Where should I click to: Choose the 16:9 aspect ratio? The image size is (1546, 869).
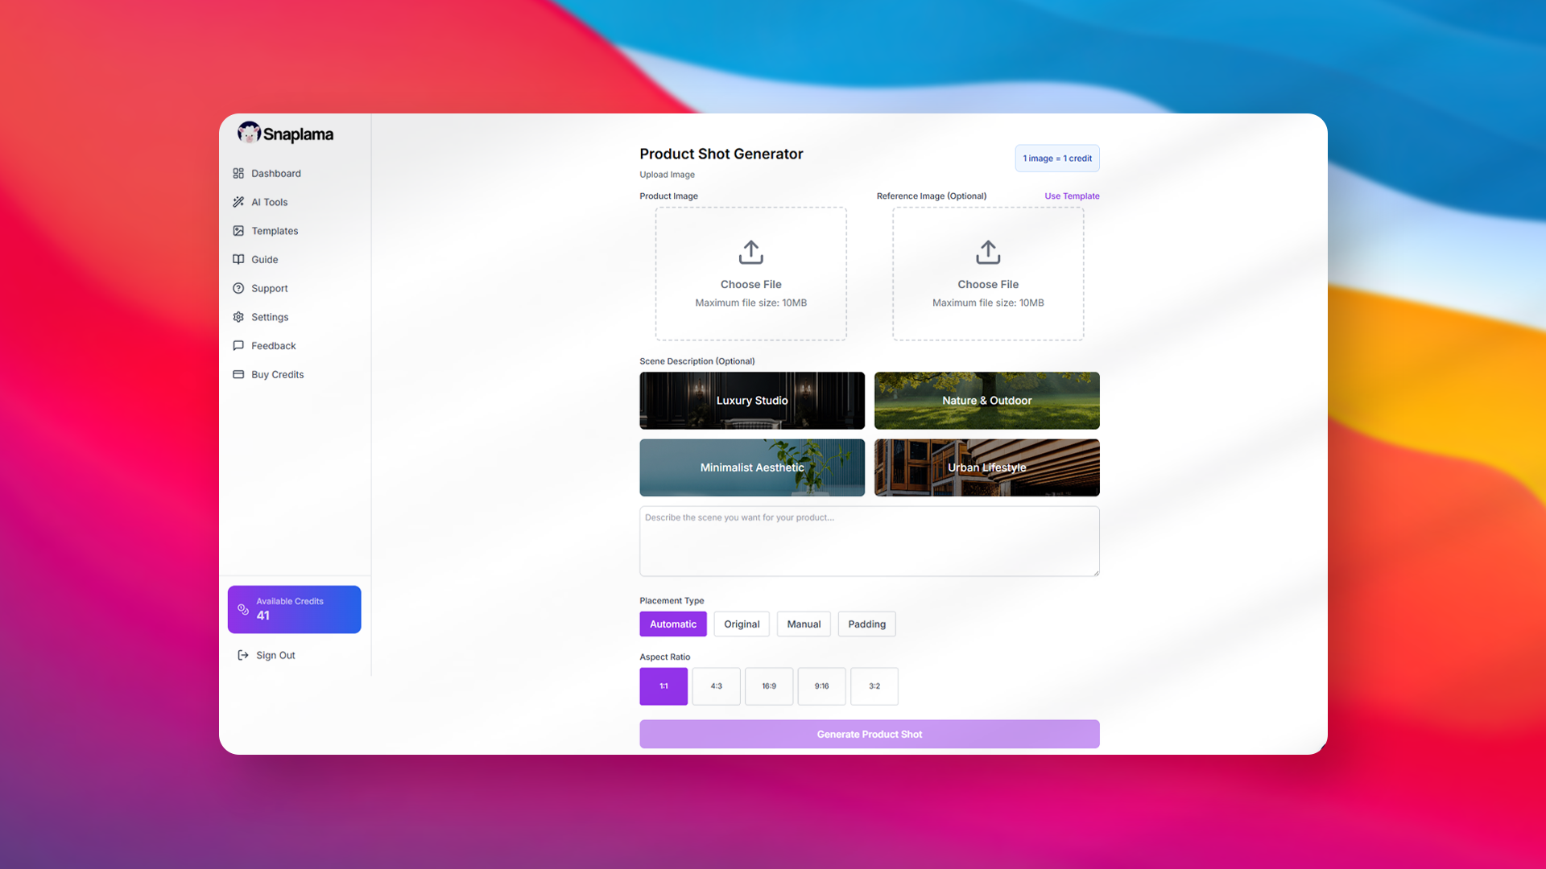coord(768,686)
